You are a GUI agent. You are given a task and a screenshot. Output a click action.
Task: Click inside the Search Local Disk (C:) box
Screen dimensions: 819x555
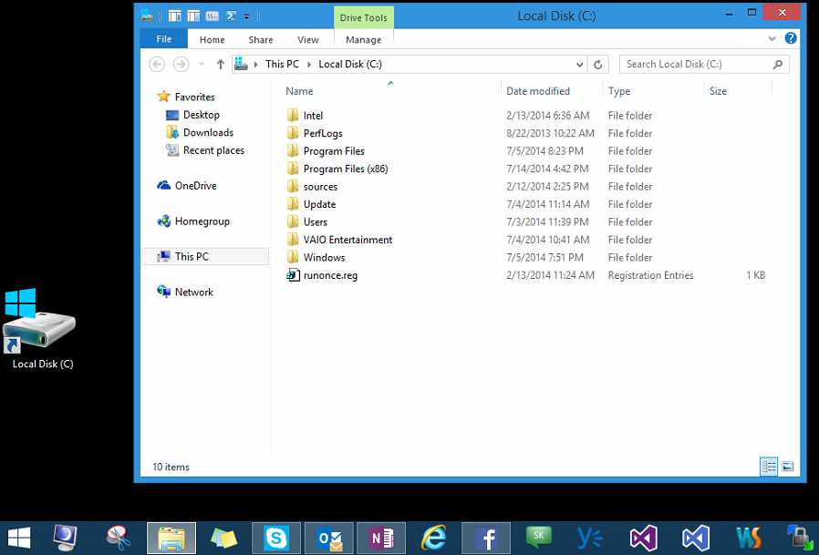[698, 64]
